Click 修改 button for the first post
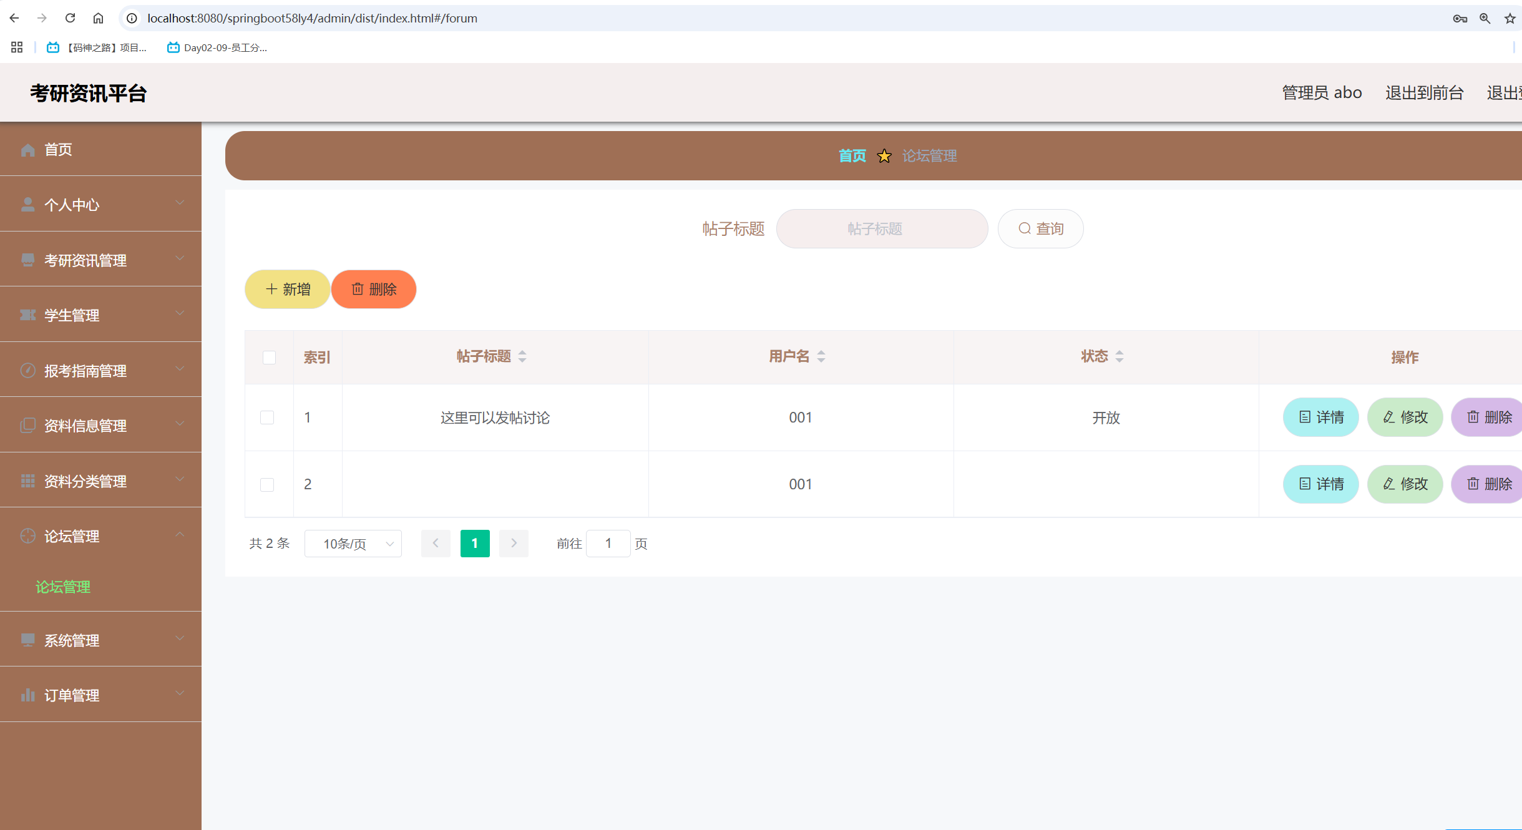This screenshot has height=830, width=1522. (1405, 417)
